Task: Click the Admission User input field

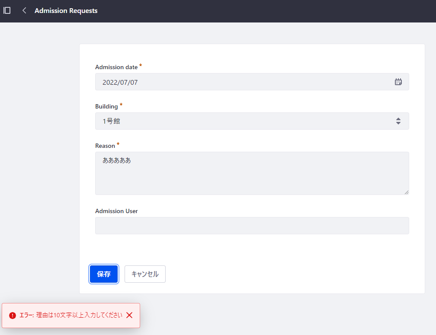Action: pyautogui.click(x=252, y=226)
